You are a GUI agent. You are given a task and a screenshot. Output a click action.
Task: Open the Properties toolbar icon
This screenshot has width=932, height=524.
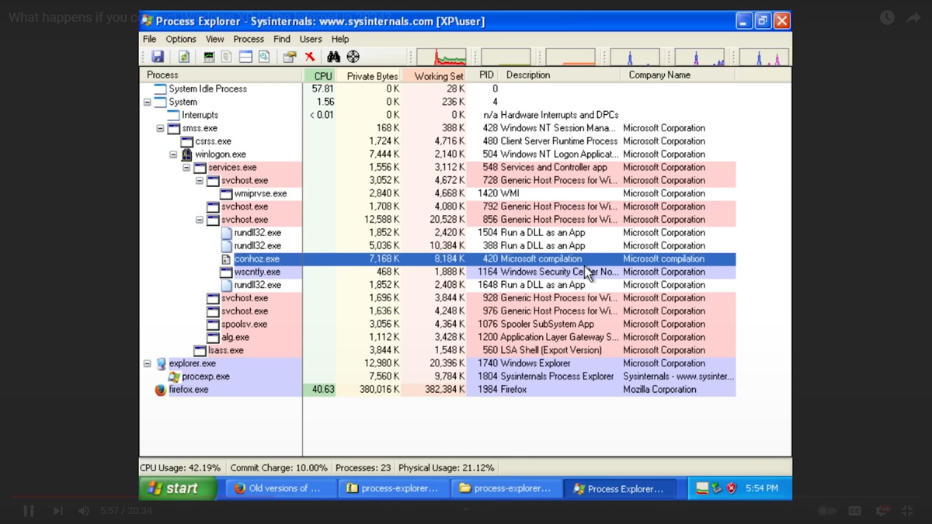point(290,57)
